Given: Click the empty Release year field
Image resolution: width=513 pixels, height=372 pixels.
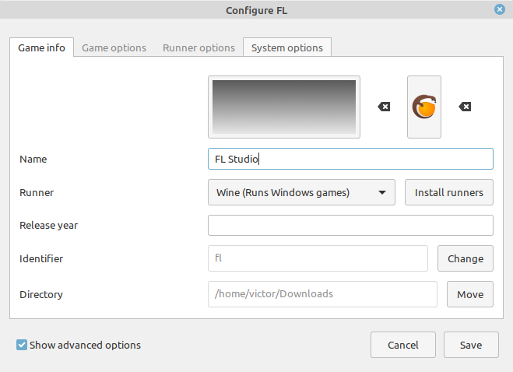Looking at the screenshot, I should [x=350, y=225].
